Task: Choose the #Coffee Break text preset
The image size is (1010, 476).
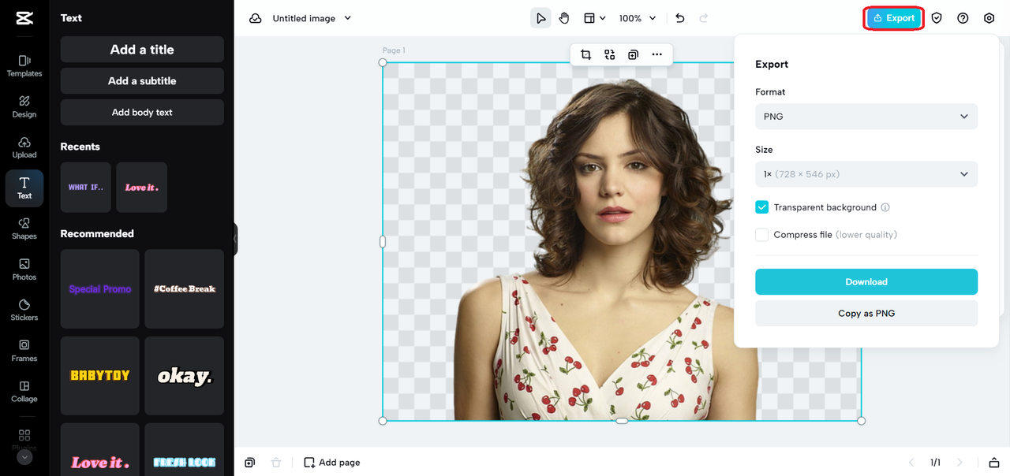Action: (185, 289)
